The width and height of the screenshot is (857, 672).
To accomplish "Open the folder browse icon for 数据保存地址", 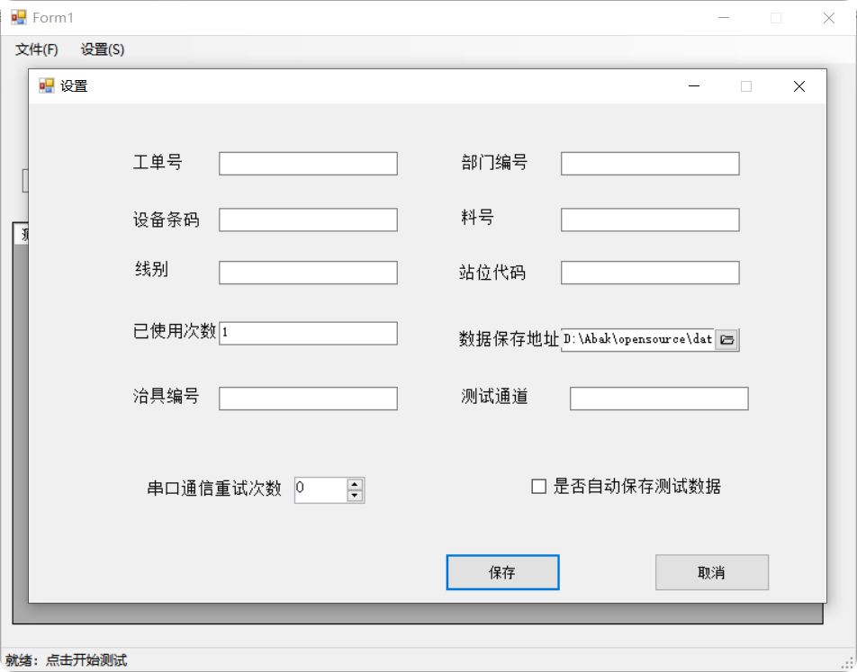I will pos(727,339).
